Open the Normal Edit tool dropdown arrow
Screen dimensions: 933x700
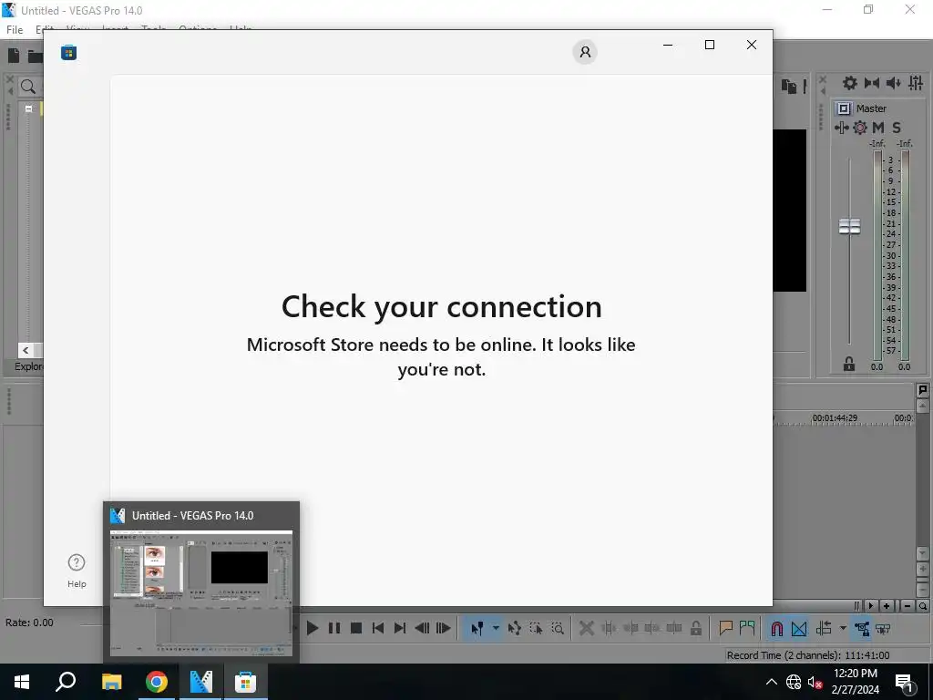coord(496,629)
